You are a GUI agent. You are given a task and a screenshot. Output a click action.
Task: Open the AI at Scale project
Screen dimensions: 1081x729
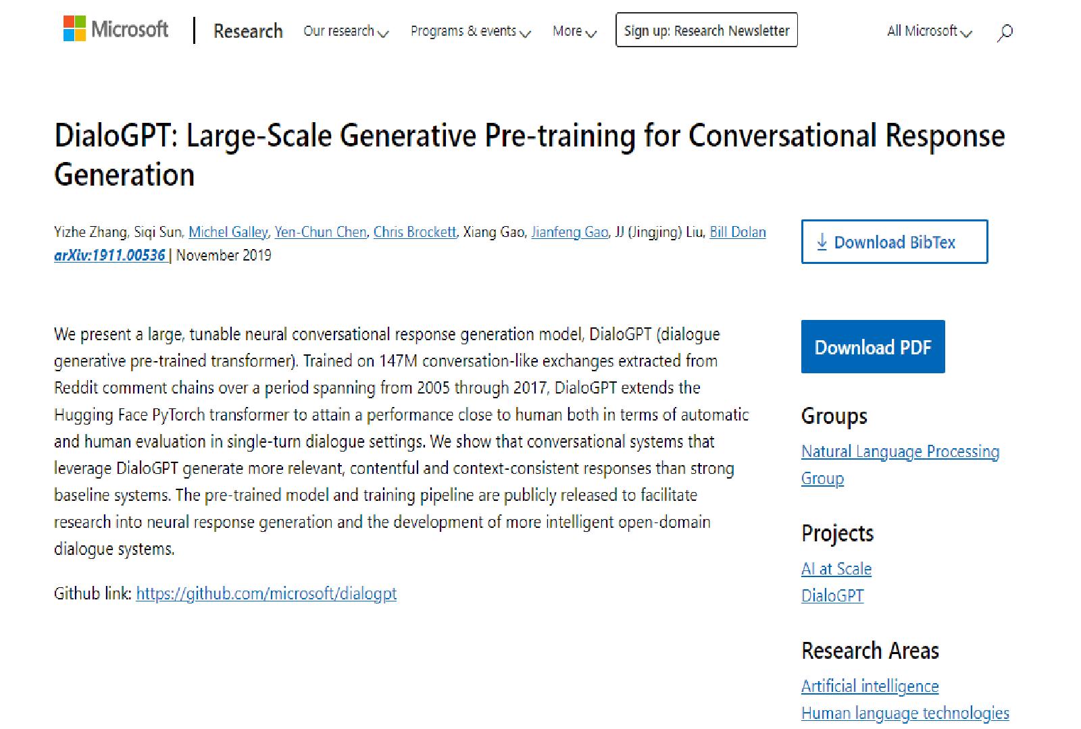tap(836, 569)
